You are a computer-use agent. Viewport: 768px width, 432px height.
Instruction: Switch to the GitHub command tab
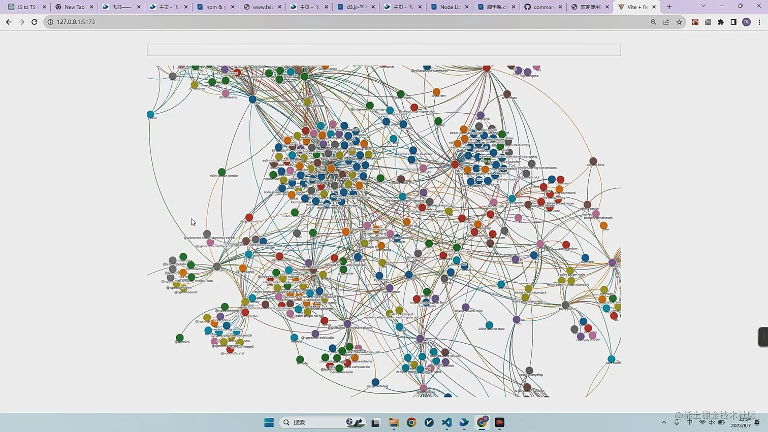543,7
